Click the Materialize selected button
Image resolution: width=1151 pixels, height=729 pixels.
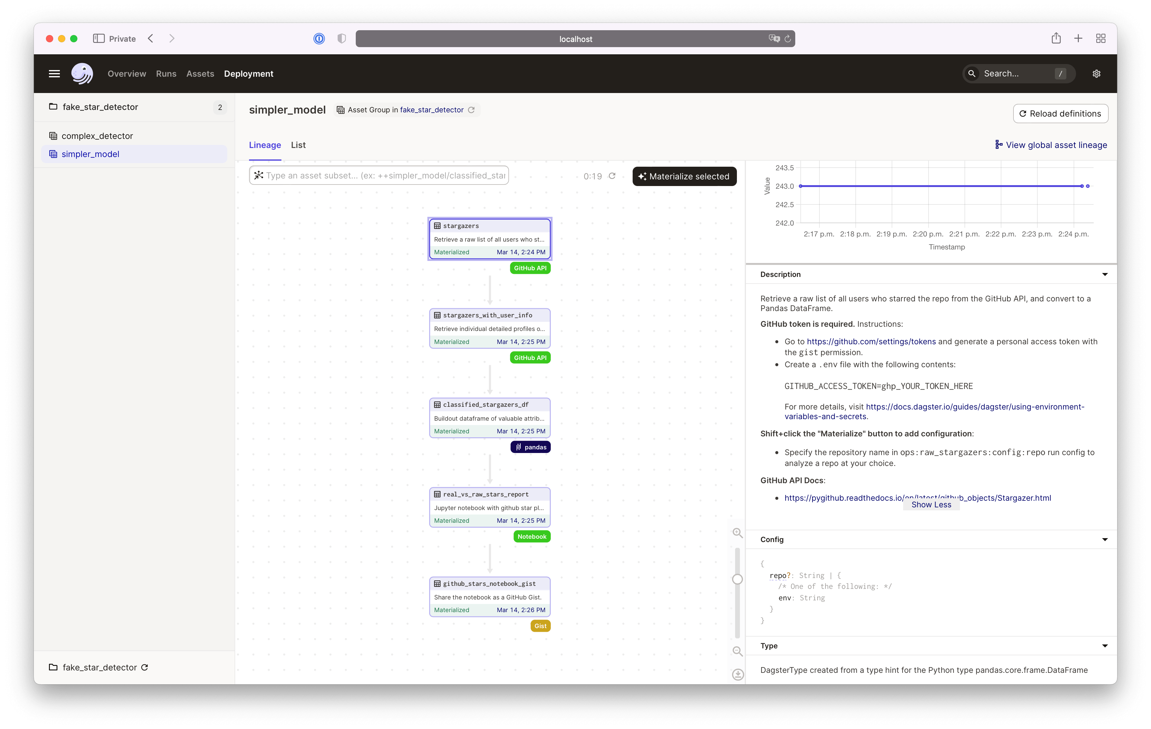point(684,176)
